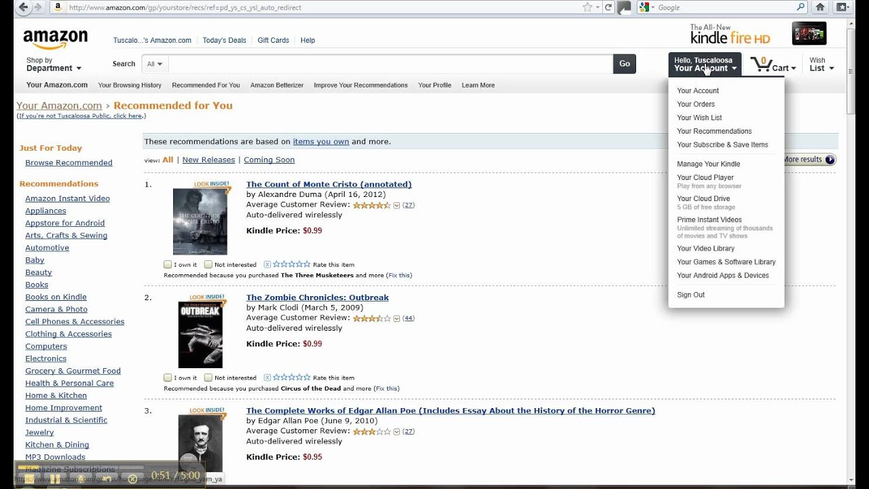Viewport: 869px width, 489px height.
Task: Filter view by 'New Releases'
Action: coord(208,160)
